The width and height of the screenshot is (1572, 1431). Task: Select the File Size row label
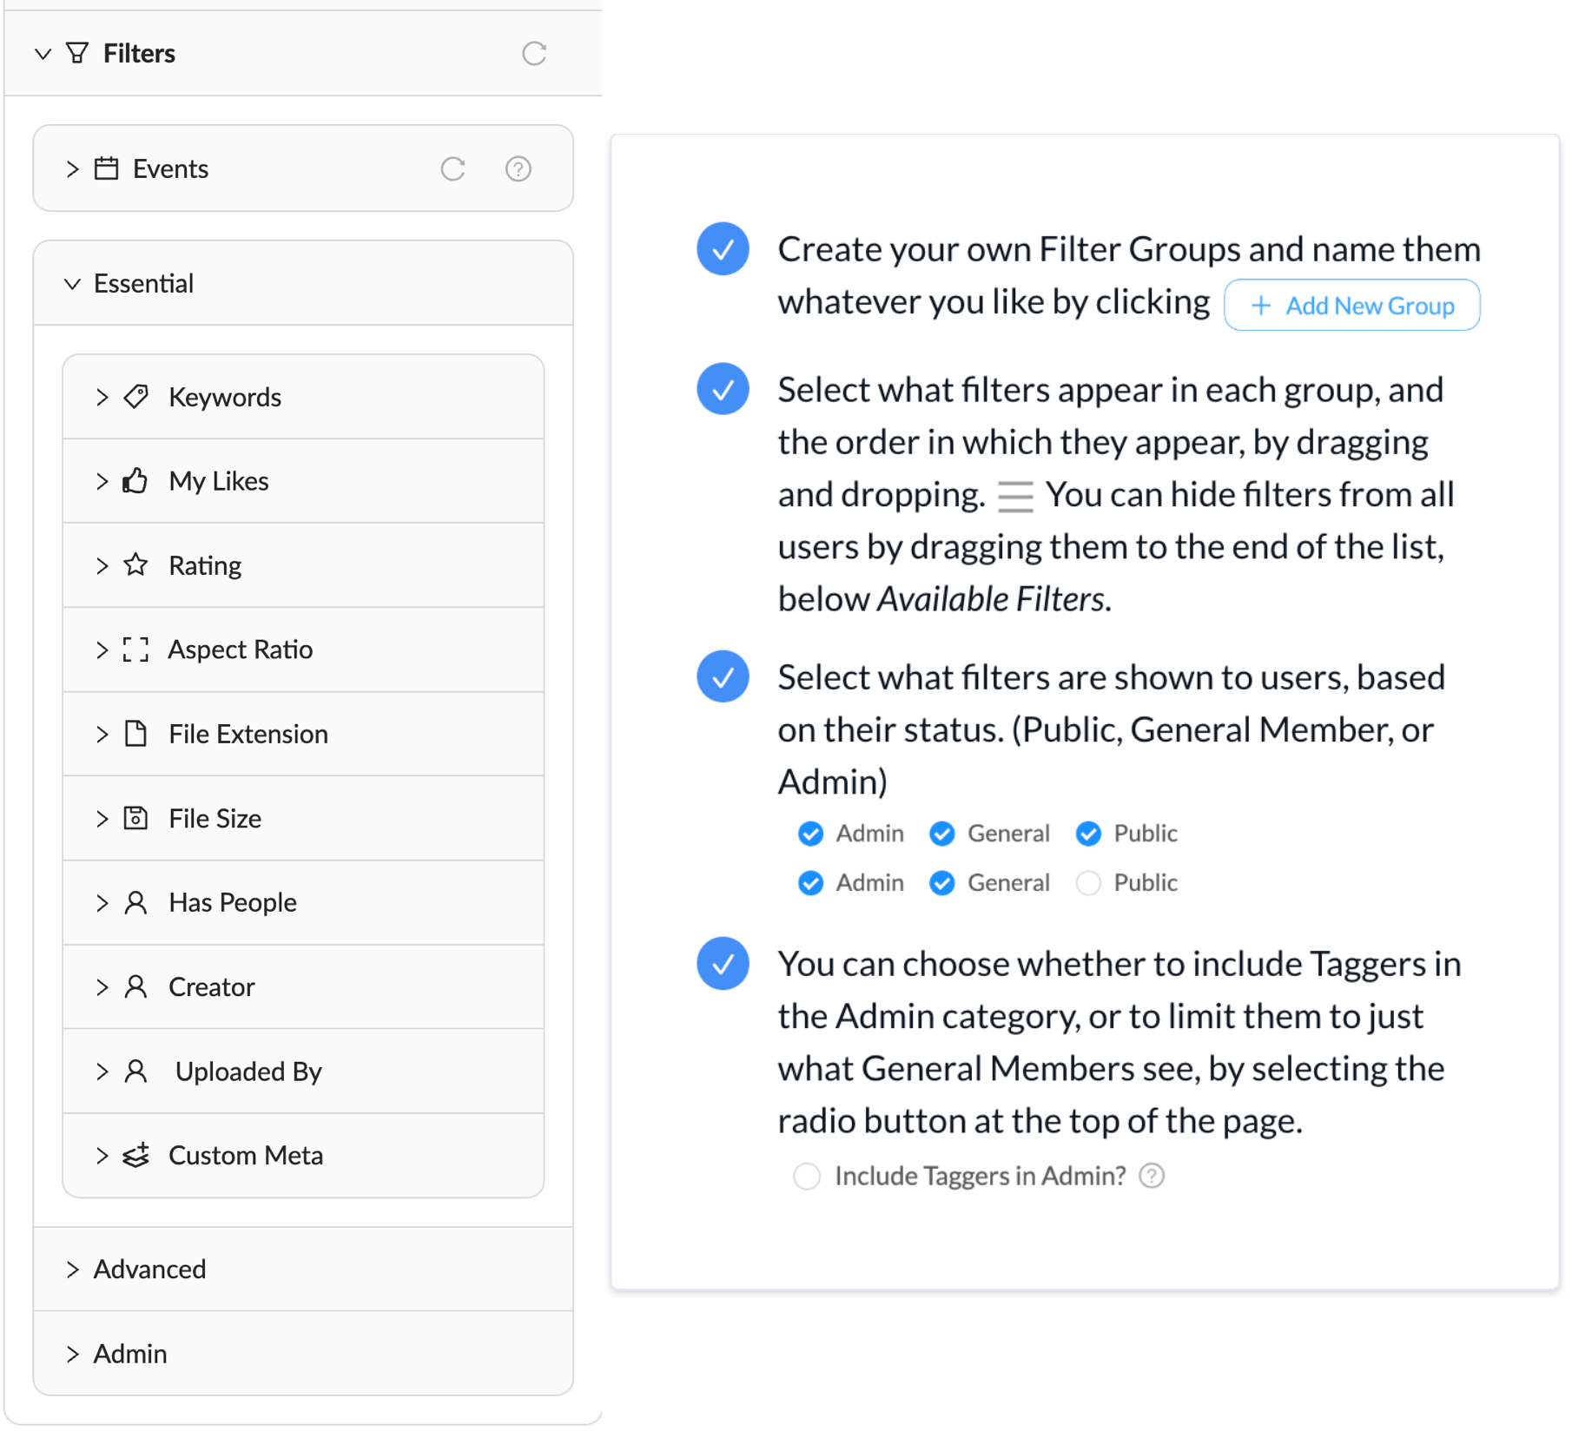click(215, 818)
